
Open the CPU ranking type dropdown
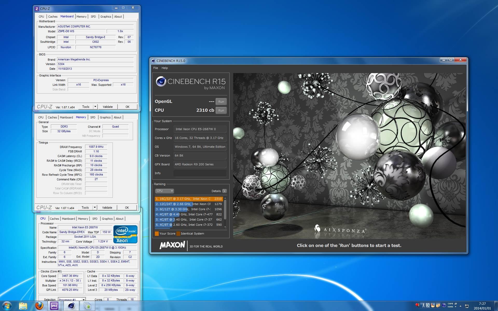164,191
